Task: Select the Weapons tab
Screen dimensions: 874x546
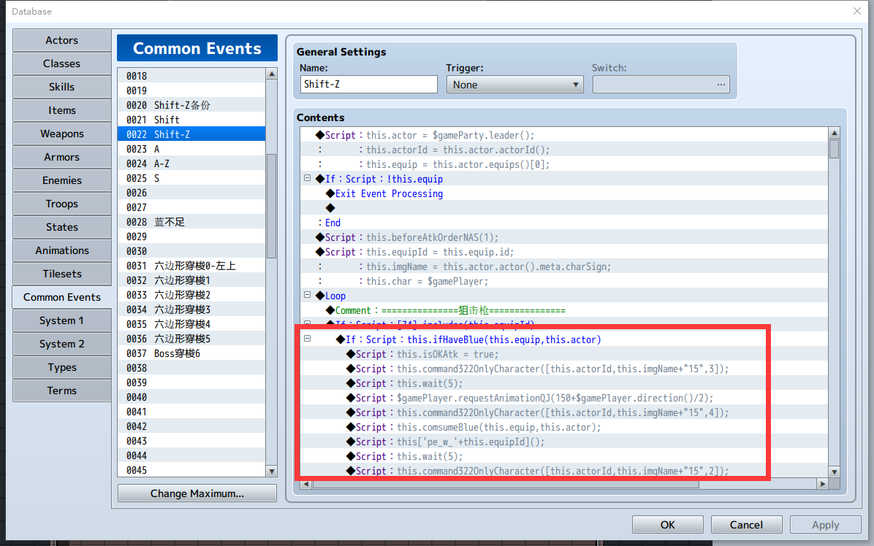Action: tap(62, 134)
